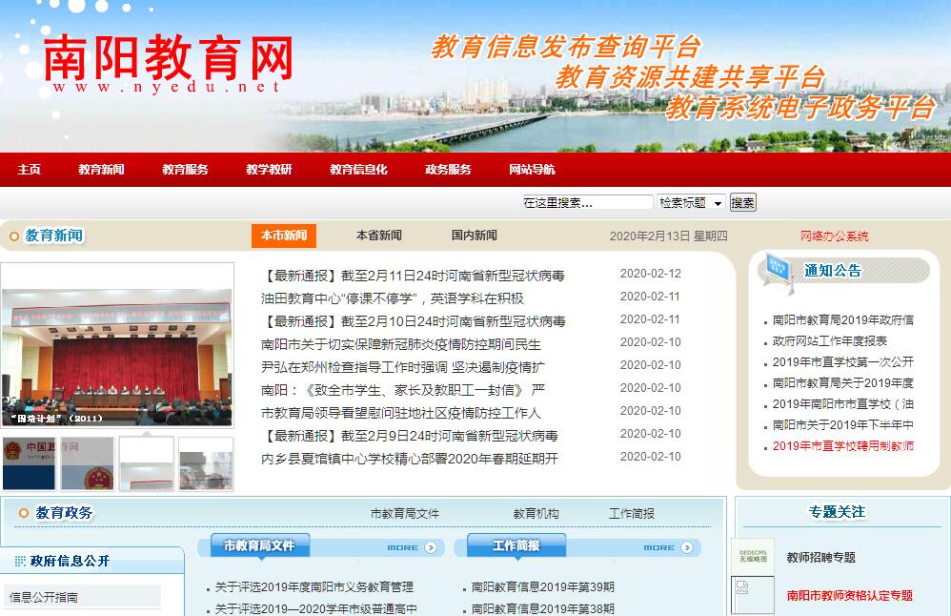The height and width of the screenshot is (616, 951).
Task: Click the orange circle icon beside 教育新闻
Action: tap(14, 236)
